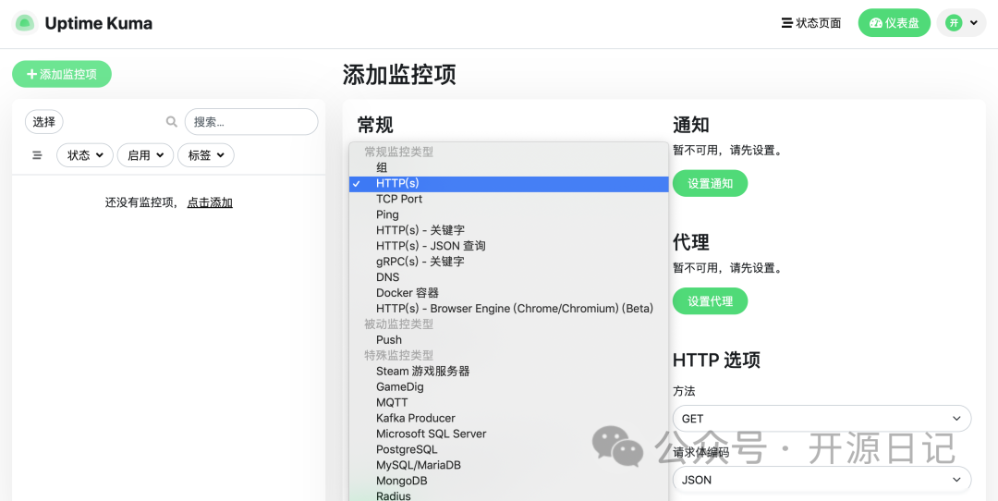Screen dimensions: 998x501
Task: Choose GameDig monitor type
Action: point(509,387)
